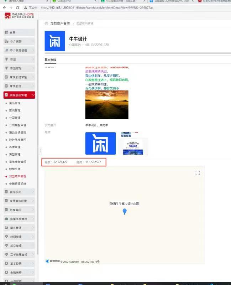The height and width of the screenshot is (285, 231).
Task: Open 問題反饋 submenu item
Action: 15,169
